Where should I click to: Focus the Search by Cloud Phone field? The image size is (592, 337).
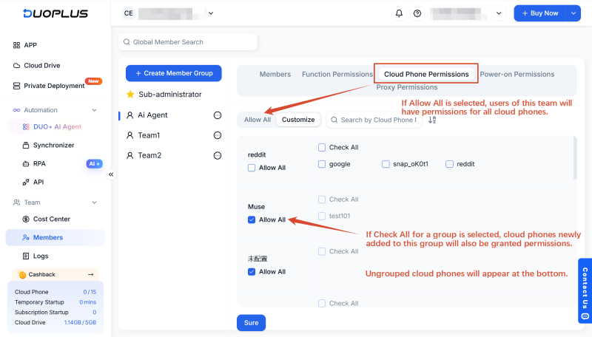pos(374,120)
